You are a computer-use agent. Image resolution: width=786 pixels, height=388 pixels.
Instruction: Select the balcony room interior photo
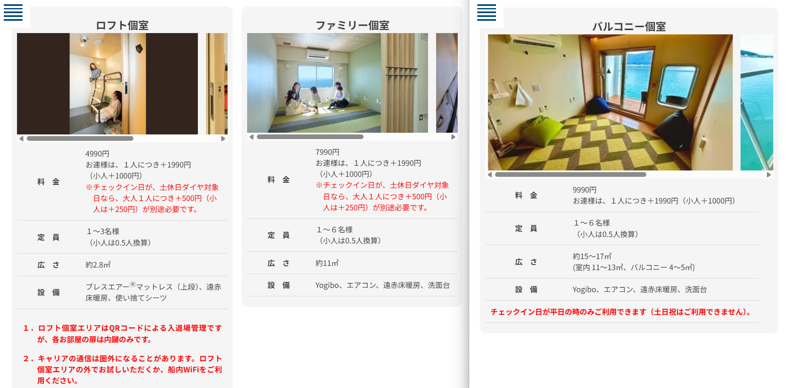(x=610, y=102)
